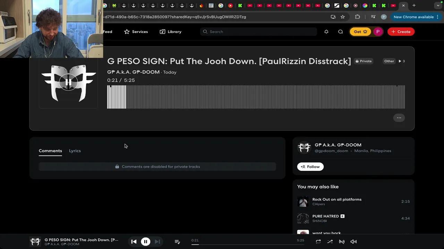Open the three-dot more options menu
The height and width of the screenshot is (249, 444).
pyautogui.click(x=399, y=118)
